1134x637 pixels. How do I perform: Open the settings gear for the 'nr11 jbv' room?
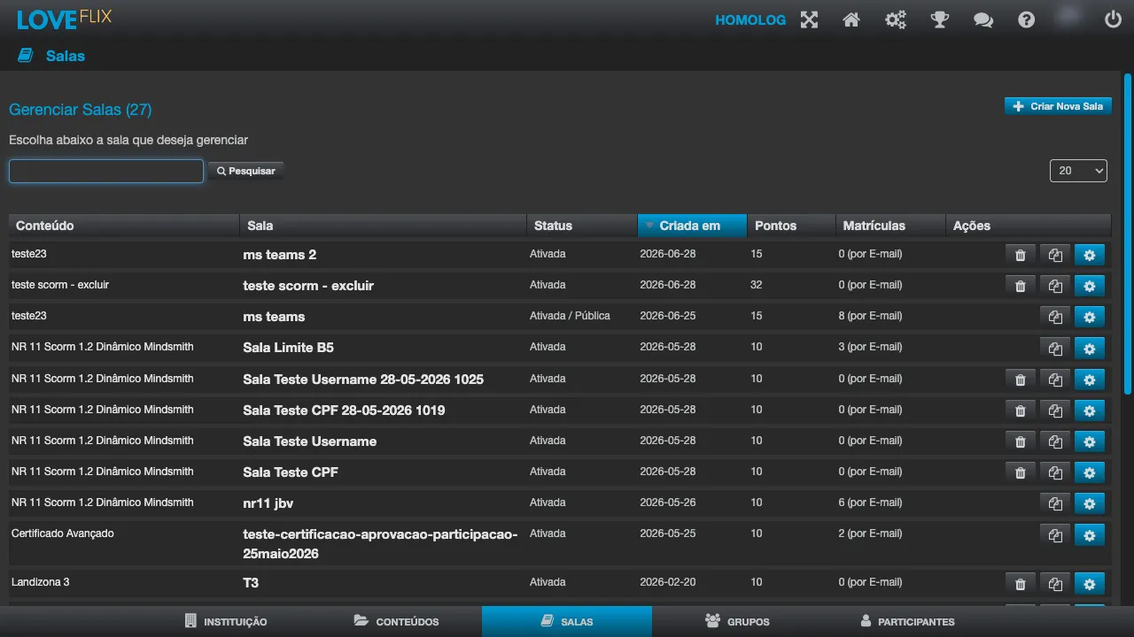(1090, 503)
